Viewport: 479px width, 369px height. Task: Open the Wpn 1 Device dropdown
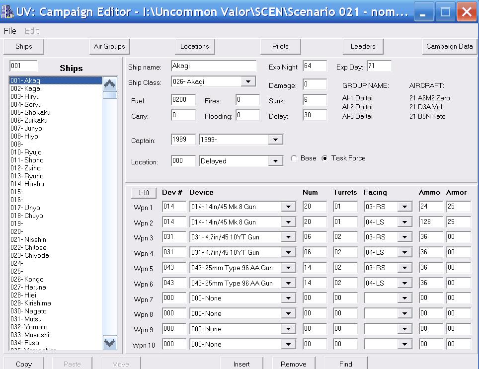point(288,207)
